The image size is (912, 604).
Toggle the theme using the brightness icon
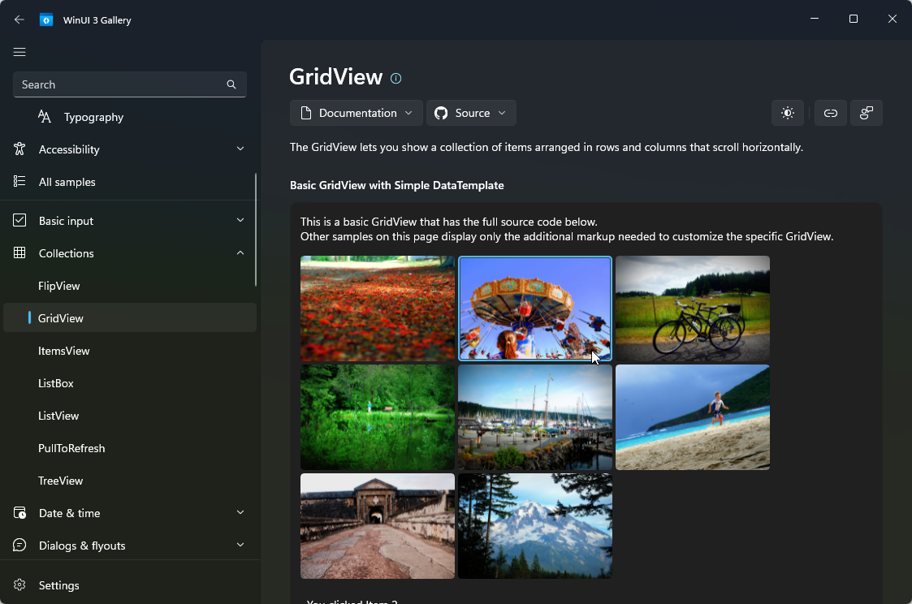click(x=787, y=113)
